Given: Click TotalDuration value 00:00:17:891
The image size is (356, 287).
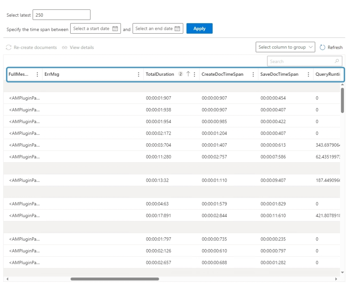Looking at the screenshot, I should point(159,215).
